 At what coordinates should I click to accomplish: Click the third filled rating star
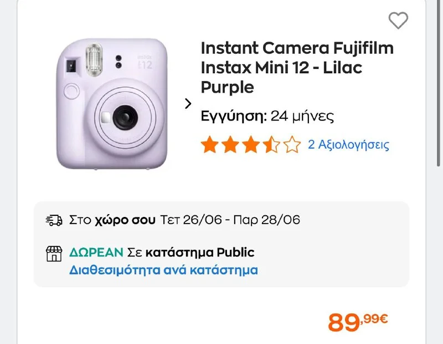coord(250,145)
